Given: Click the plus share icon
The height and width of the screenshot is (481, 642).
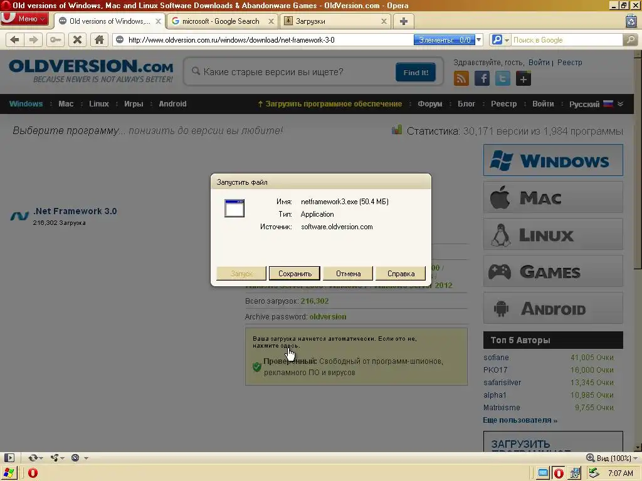Looking at the screenshot, I should click(524, 78).
